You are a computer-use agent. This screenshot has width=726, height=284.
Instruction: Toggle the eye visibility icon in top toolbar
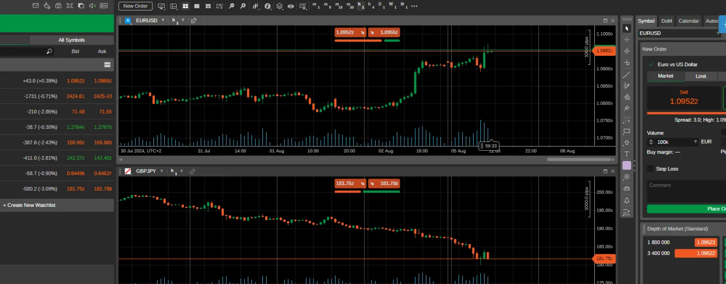tap(291, 6)
